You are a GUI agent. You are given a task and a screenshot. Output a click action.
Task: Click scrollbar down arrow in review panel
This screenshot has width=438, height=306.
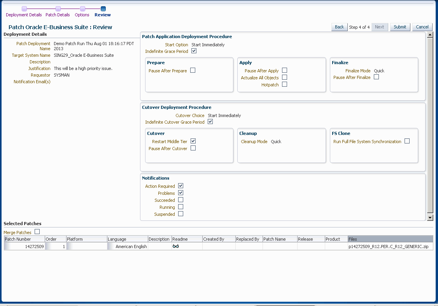[x=430, y=217]
